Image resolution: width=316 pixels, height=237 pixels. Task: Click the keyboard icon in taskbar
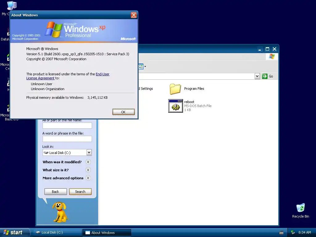click(x=281, y=233)
